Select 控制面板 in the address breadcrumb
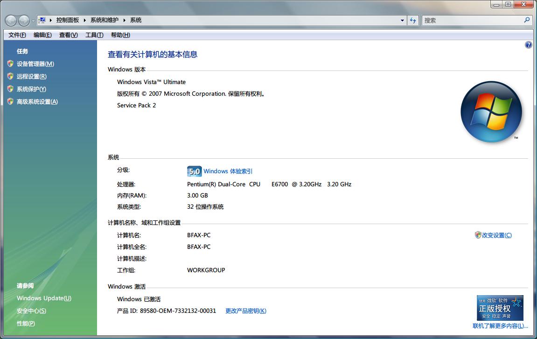 click(x=68, y=20)
